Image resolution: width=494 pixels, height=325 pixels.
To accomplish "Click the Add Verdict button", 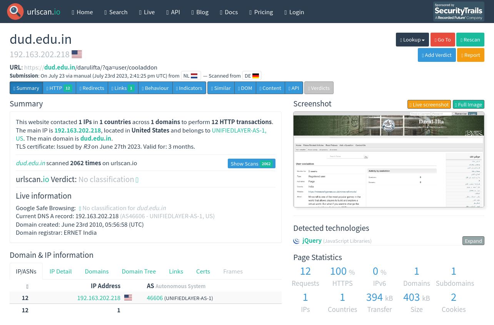I will coord(437,55).
